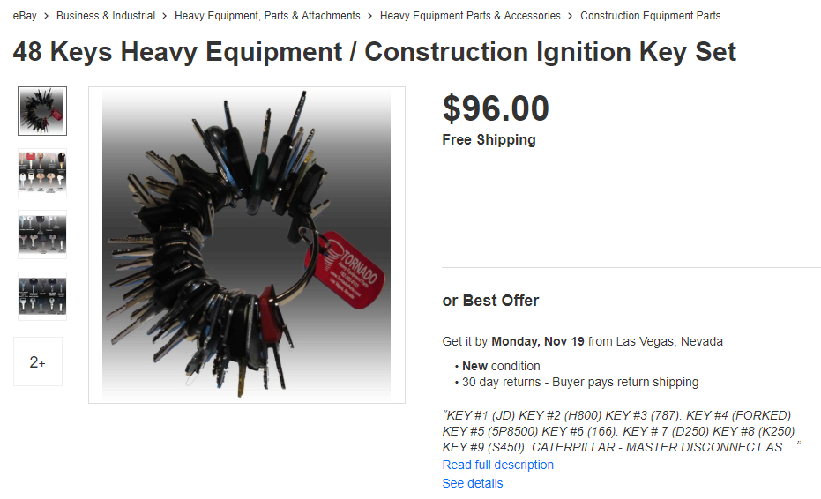Click the chevron right after eBay breadcrumb
The image size is (821, 499).
[x=47, y=16]
